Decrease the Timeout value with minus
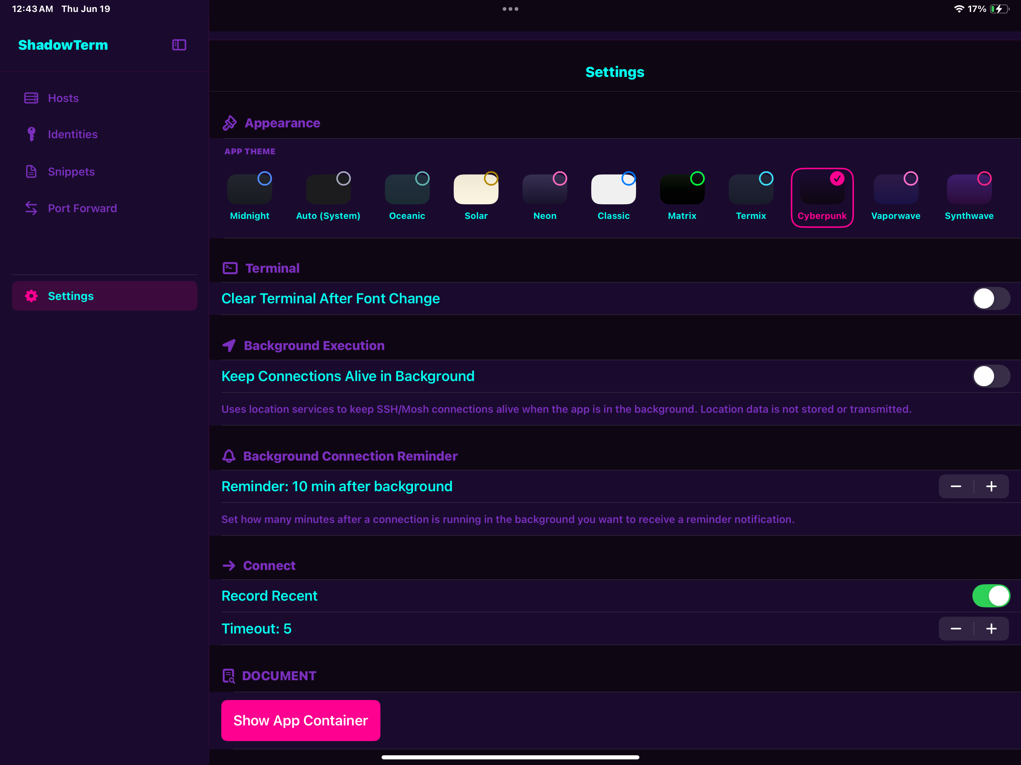This screenshot has width=1021, height=765. click(x=956, y=628)
